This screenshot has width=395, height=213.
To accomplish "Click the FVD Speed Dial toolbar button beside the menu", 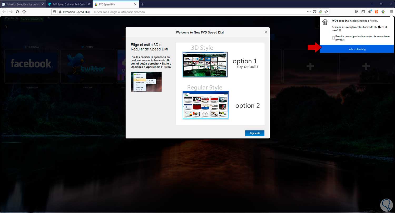I will (383, 12).
